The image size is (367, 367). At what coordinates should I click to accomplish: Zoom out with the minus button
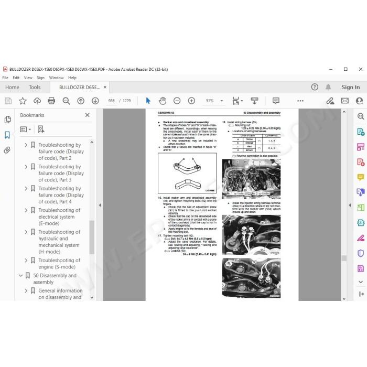coord(177,101)
